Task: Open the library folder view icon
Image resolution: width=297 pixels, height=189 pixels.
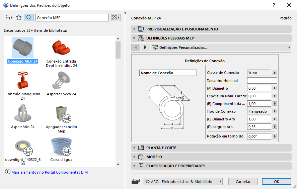Action: coord(9,18)
